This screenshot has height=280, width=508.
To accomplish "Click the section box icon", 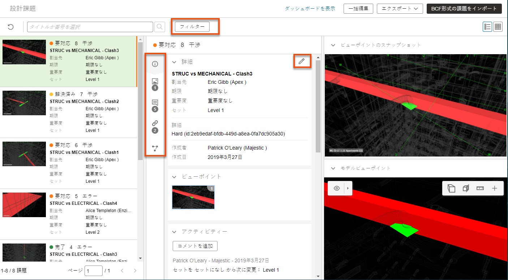I will click(466, 188).
